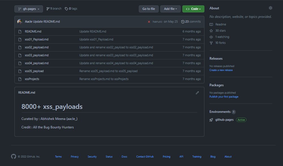Open the Rename xss05_payload.md commit message
The image size is (283, 166).
[x=109, y=71]
